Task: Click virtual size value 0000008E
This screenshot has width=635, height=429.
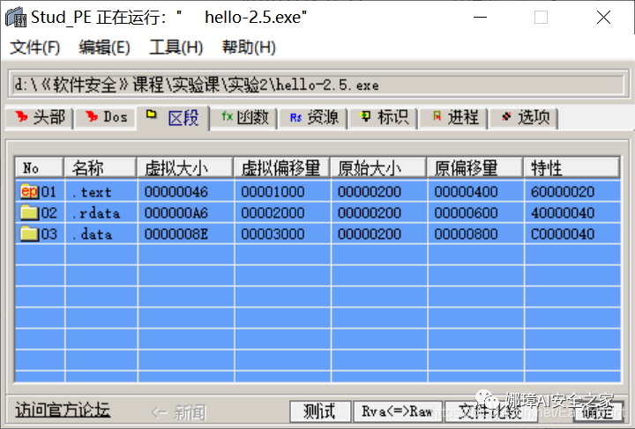Action: pyautogui.click(x=176, y=233)
